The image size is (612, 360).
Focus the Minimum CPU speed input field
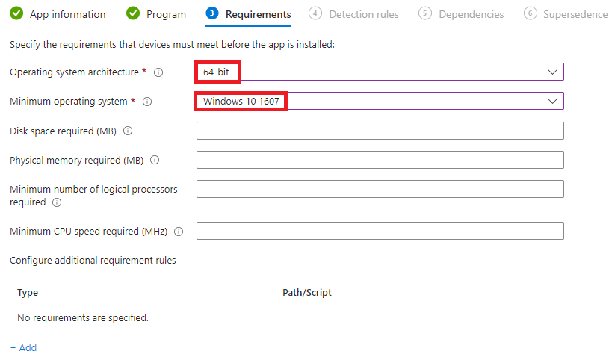coord(380,231)
